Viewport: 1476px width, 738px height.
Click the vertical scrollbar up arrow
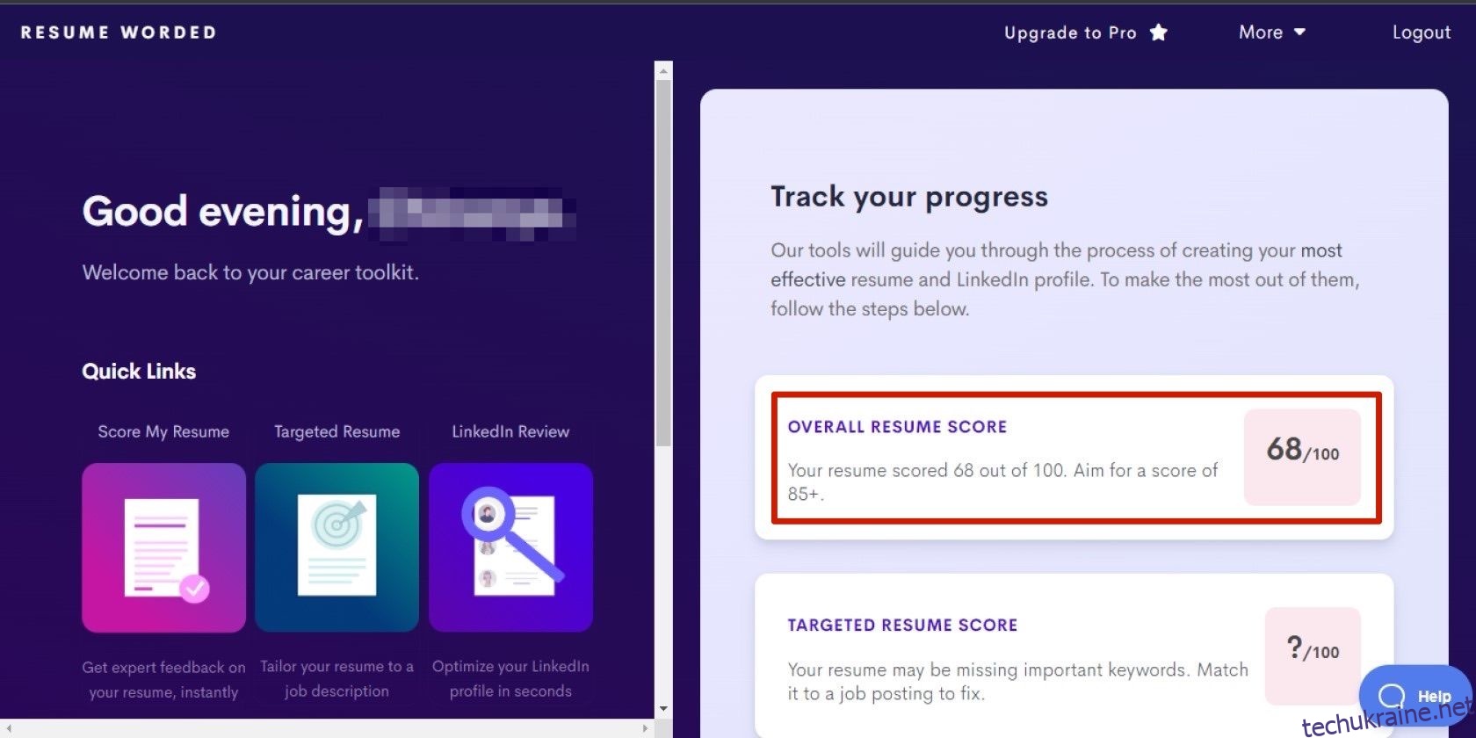point(663,69)
